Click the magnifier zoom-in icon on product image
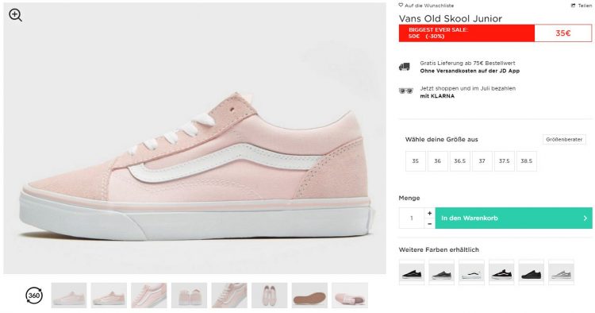Screen dimensions: 595x313 pyautogui.click(x=15, y=15)
